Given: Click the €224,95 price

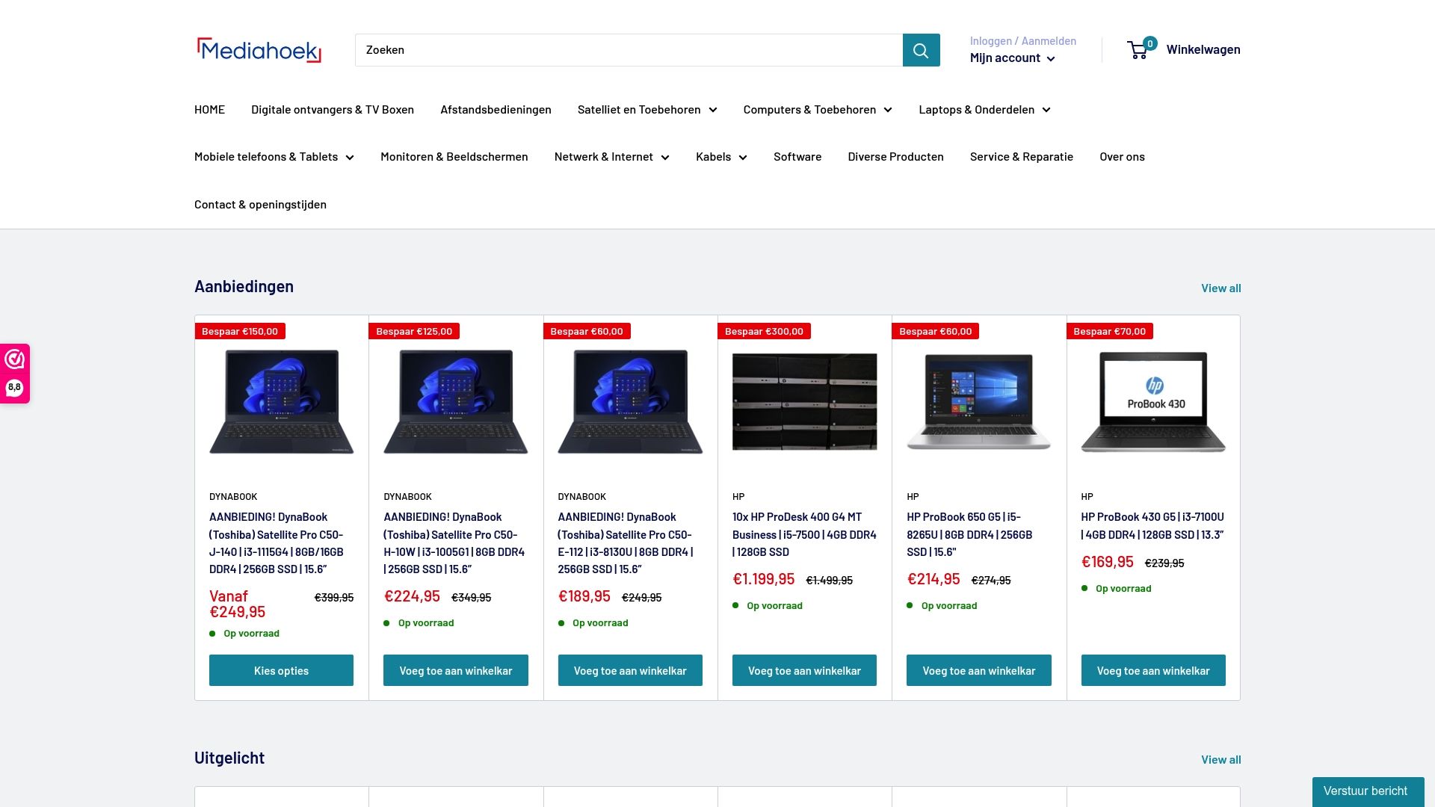Looking at the screenshot, I should point(412,596).
